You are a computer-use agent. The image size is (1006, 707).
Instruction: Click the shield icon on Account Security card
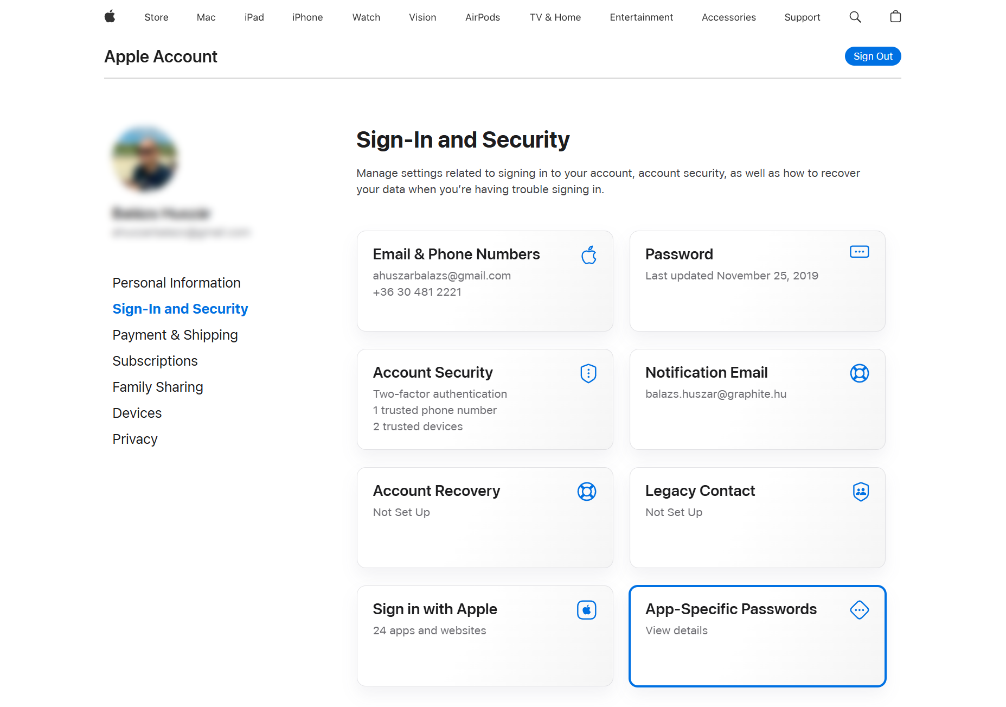pyautogui.click(x=588, y=373)
